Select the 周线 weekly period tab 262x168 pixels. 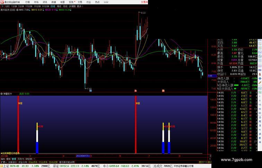pos(59,6)
